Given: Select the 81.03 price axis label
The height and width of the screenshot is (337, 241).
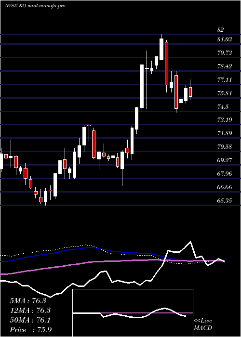Looking at the screenshot, I should (225, 39).
